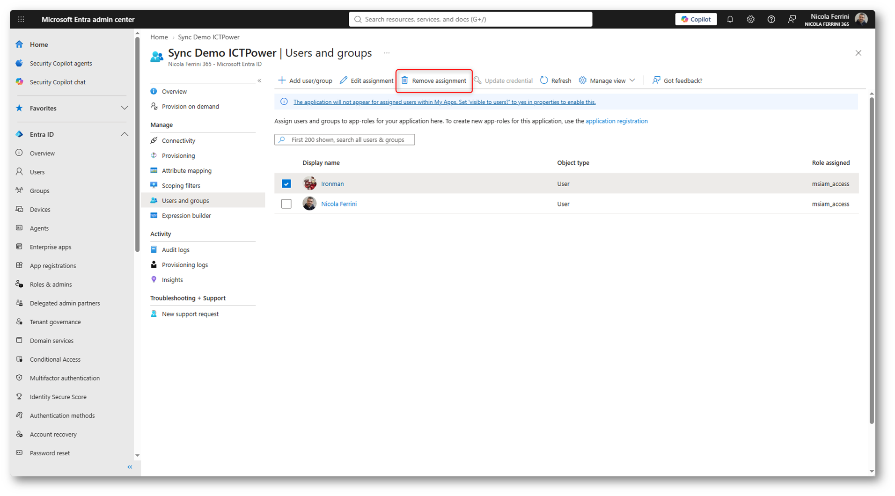Click Got feedback? button
The image size is (895, 496).
point(677,80)
